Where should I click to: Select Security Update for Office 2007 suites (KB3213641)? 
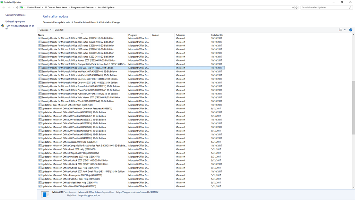click(x=131, y=57)
